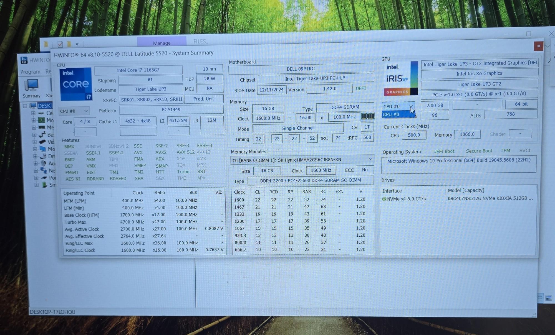This screenshot has width=555, height=335.
Task: Select the Central Processor tree icon
Action: point(42,113)
